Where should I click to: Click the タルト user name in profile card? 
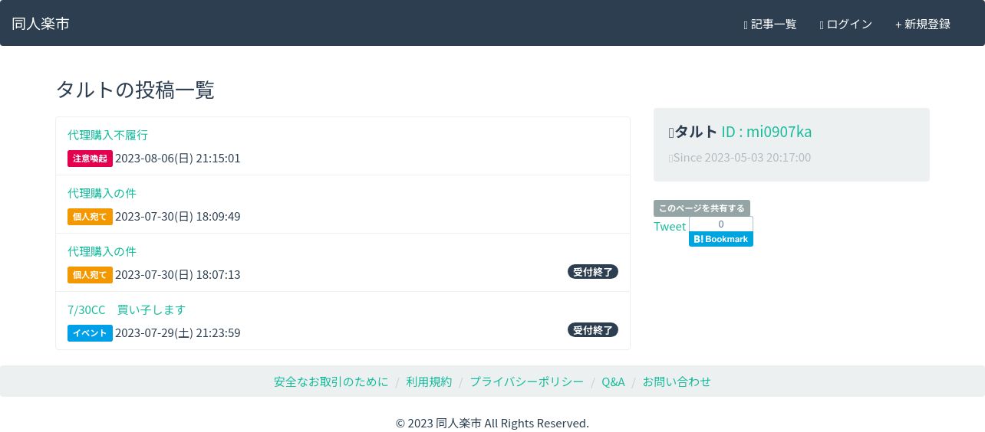[696, 132]
